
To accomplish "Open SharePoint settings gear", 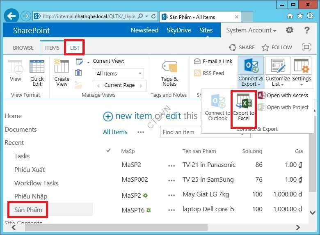I will click(289, 30).
